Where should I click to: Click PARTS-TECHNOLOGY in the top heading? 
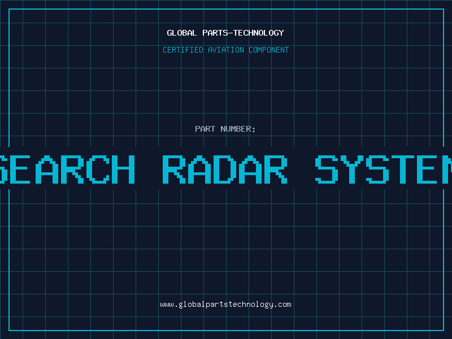point(243,33)
